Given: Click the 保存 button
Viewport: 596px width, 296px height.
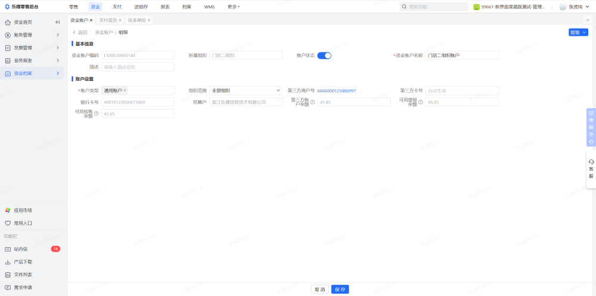Looking at the screenshot, I should tap(340, 289).
